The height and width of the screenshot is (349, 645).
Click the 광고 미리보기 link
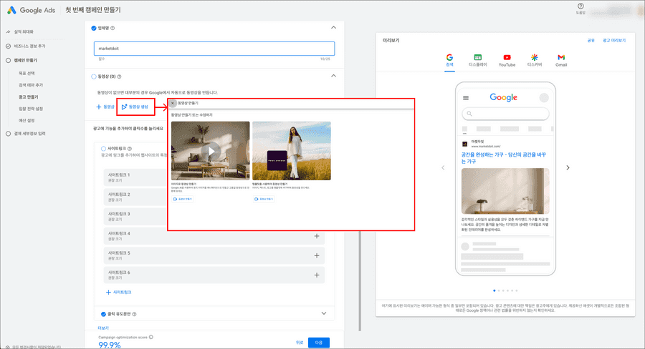[614, 41]
